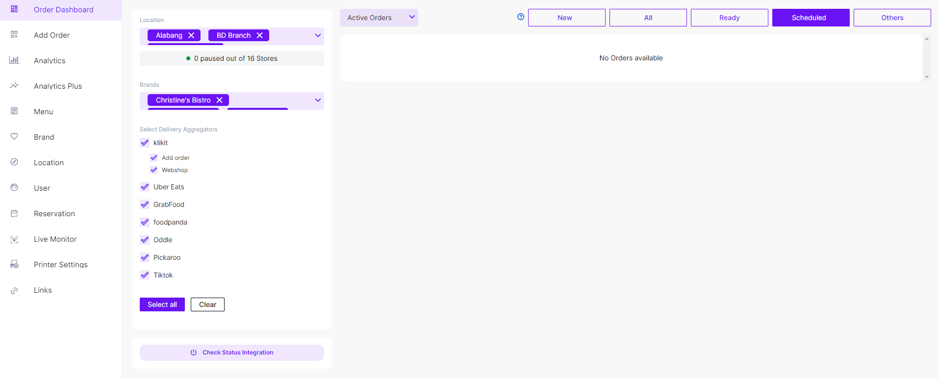Open the Active Orders dropdown
This screenshot has width=938, height=379.
point(379,18)
